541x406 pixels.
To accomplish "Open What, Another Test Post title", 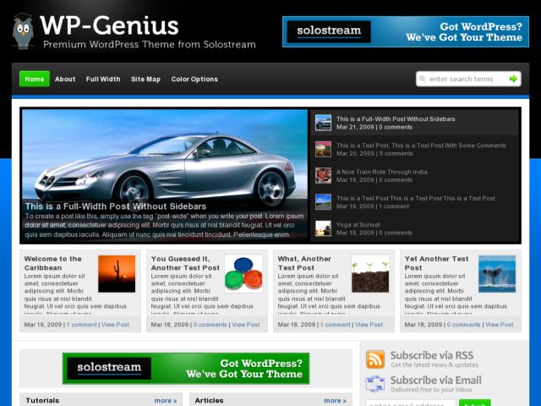I will [x=304, y=263].
